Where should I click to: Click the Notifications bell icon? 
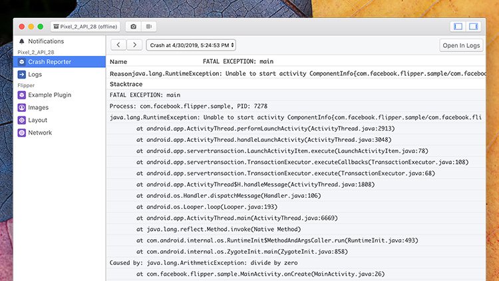(x=22, y=41)
